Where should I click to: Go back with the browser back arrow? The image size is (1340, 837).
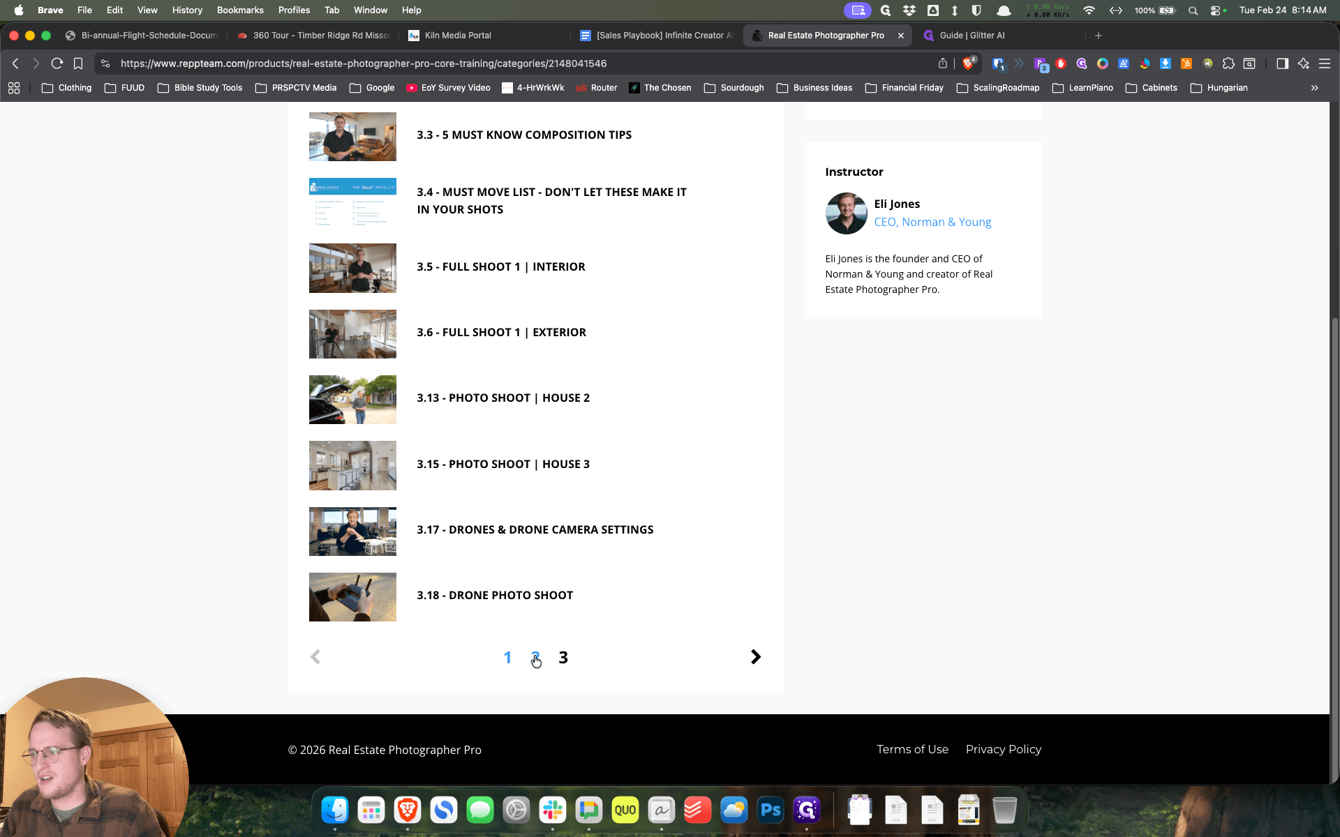click(x=15, y=63)
